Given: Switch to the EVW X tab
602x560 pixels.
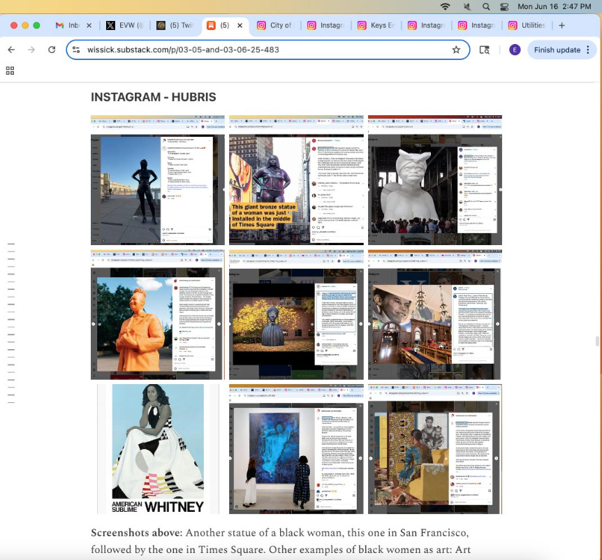Looking at the screenshot, I should coord(125,25).
